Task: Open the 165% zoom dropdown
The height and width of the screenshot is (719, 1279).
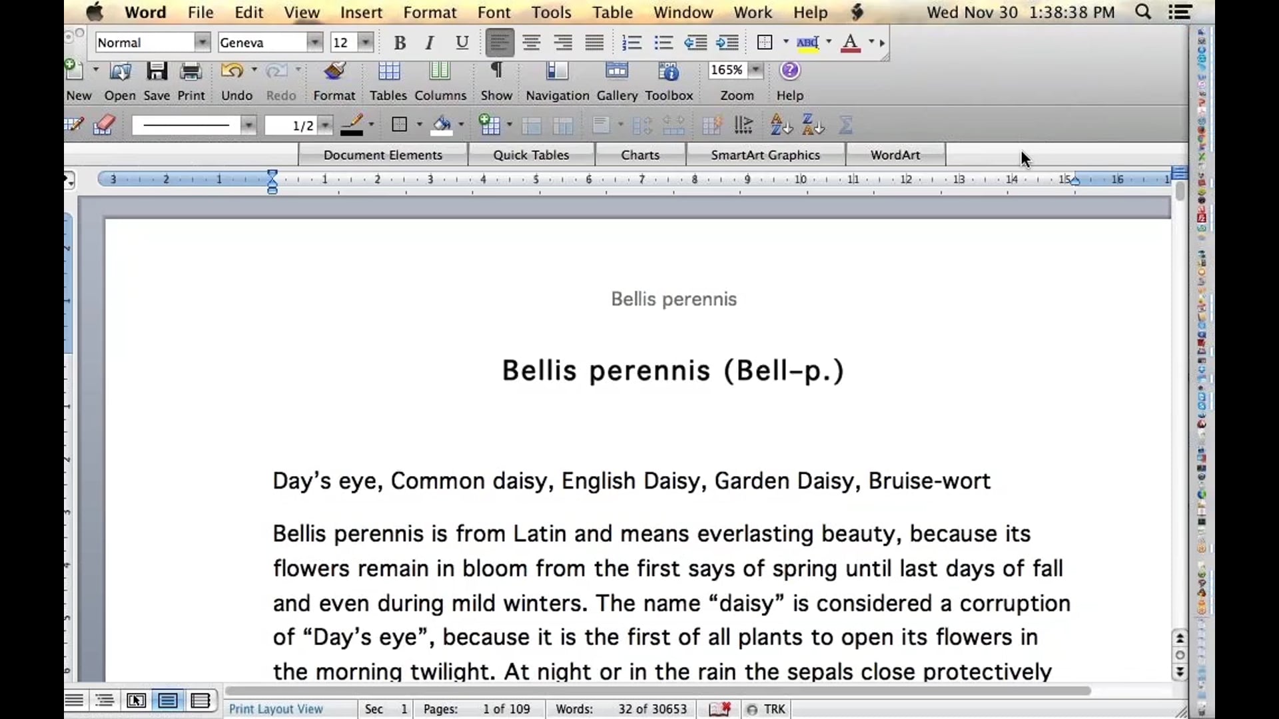Action: tap(755, 70)
